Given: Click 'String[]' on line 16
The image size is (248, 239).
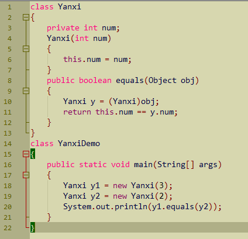Looking at the screenshot, I should pyautogui.click(x=176, y=165).
